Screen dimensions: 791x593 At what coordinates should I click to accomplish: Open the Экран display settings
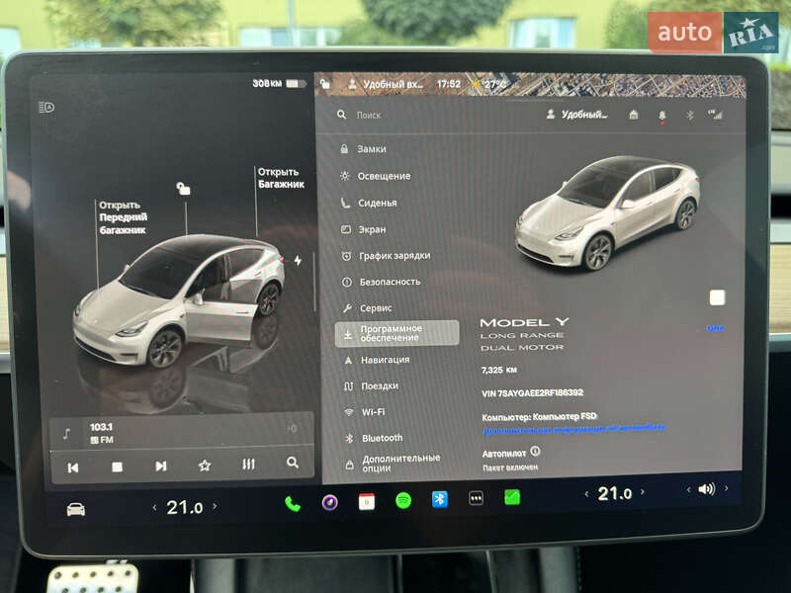(x=364, y=229)
